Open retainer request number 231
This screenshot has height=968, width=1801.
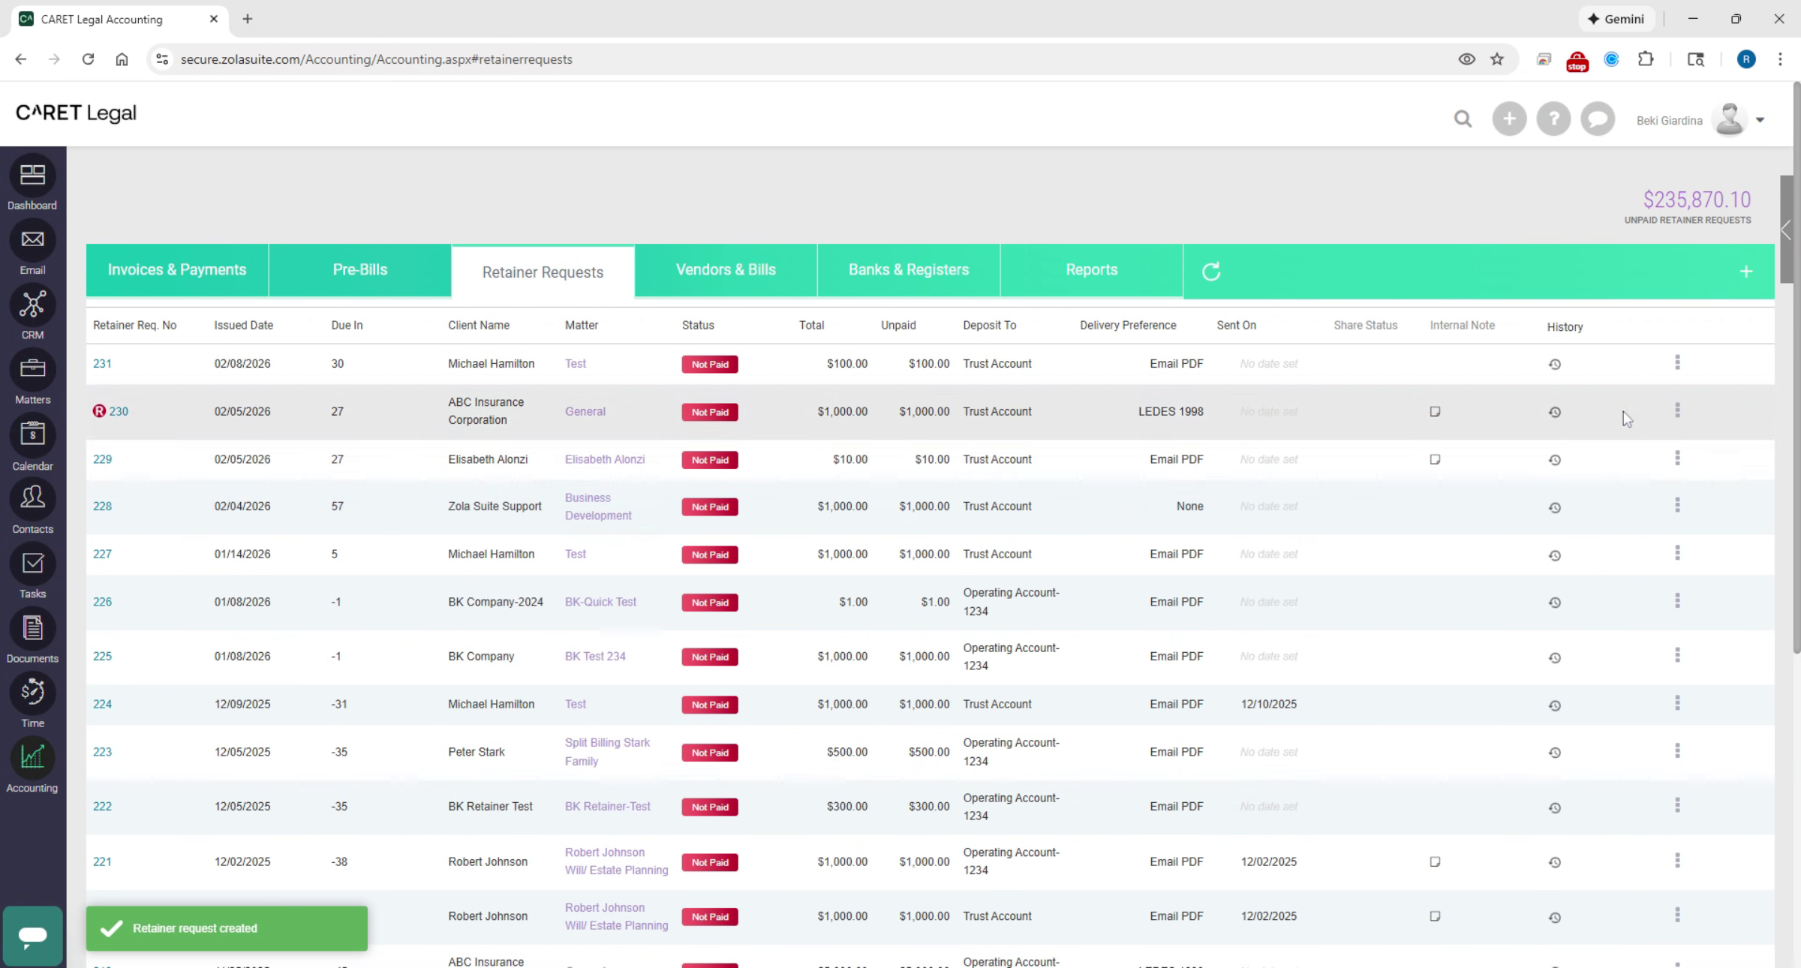[x=102, y=364]
